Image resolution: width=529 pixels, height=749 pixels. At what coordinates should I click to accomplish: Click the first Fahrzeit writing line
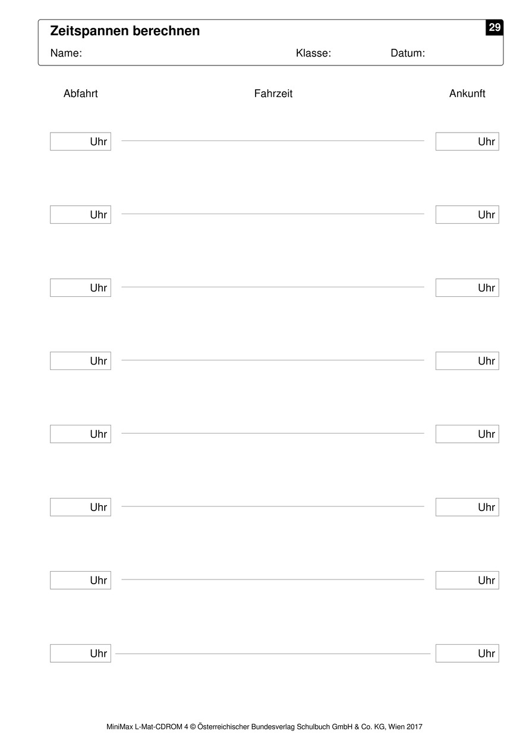click(273, 141)
